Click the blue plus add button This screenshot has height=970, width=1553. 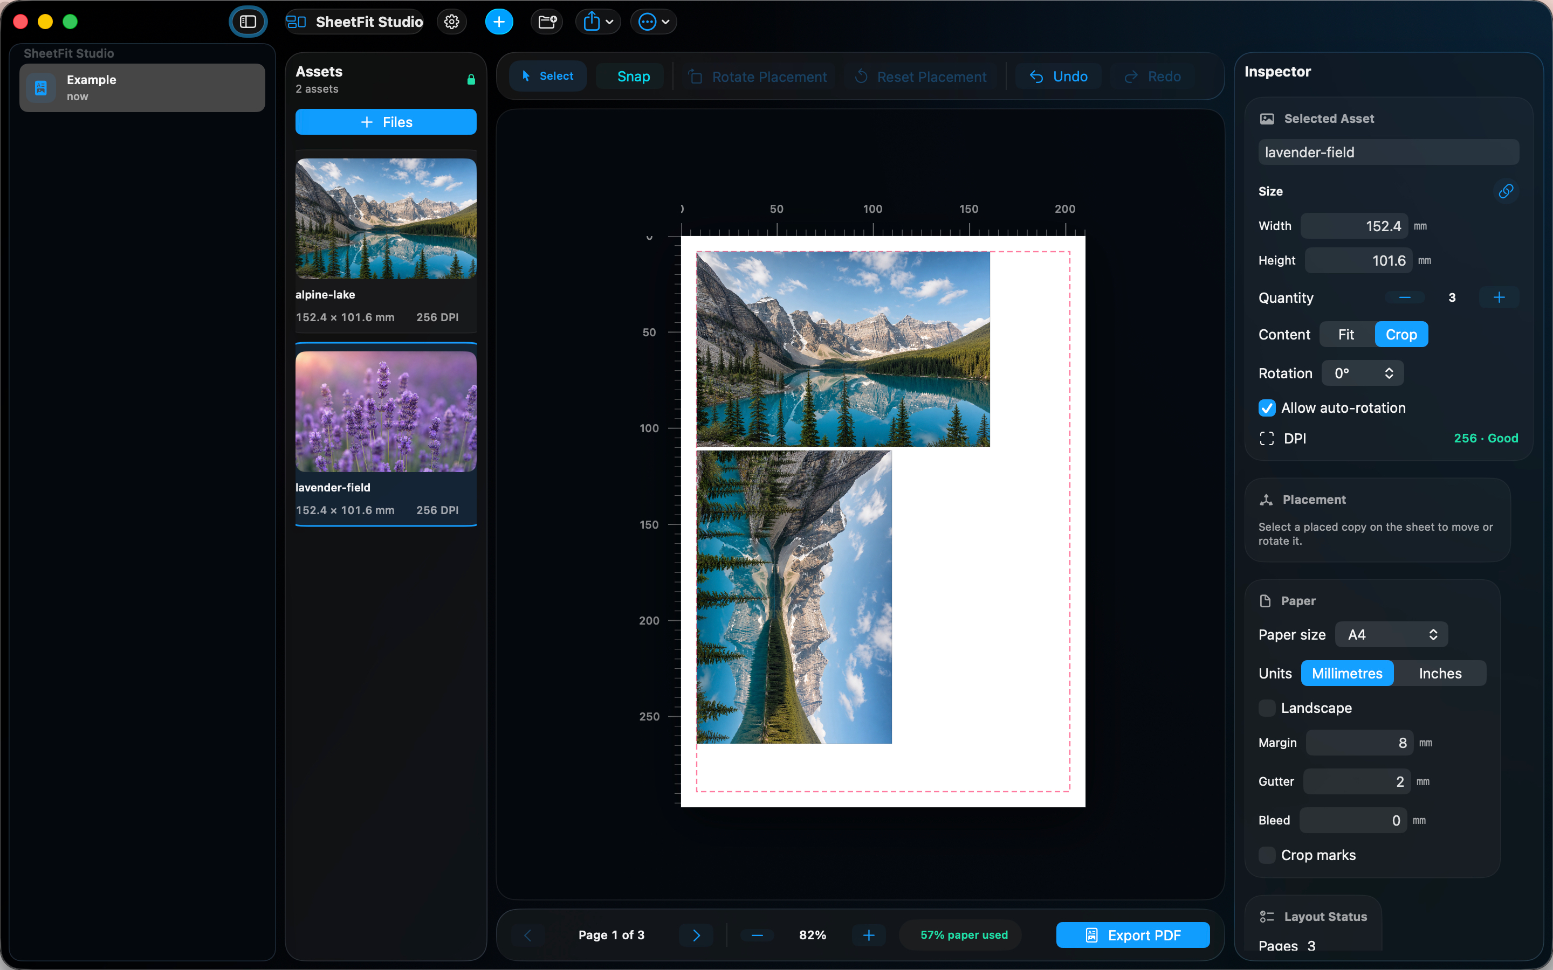pos(499,22)
